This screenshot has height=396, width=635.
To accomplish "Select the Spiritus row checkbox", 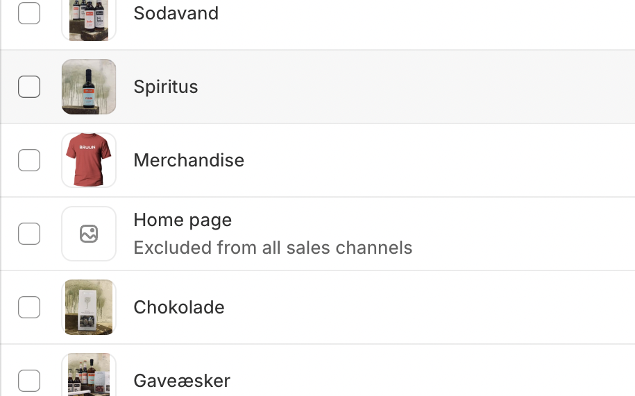I will 29,87.
